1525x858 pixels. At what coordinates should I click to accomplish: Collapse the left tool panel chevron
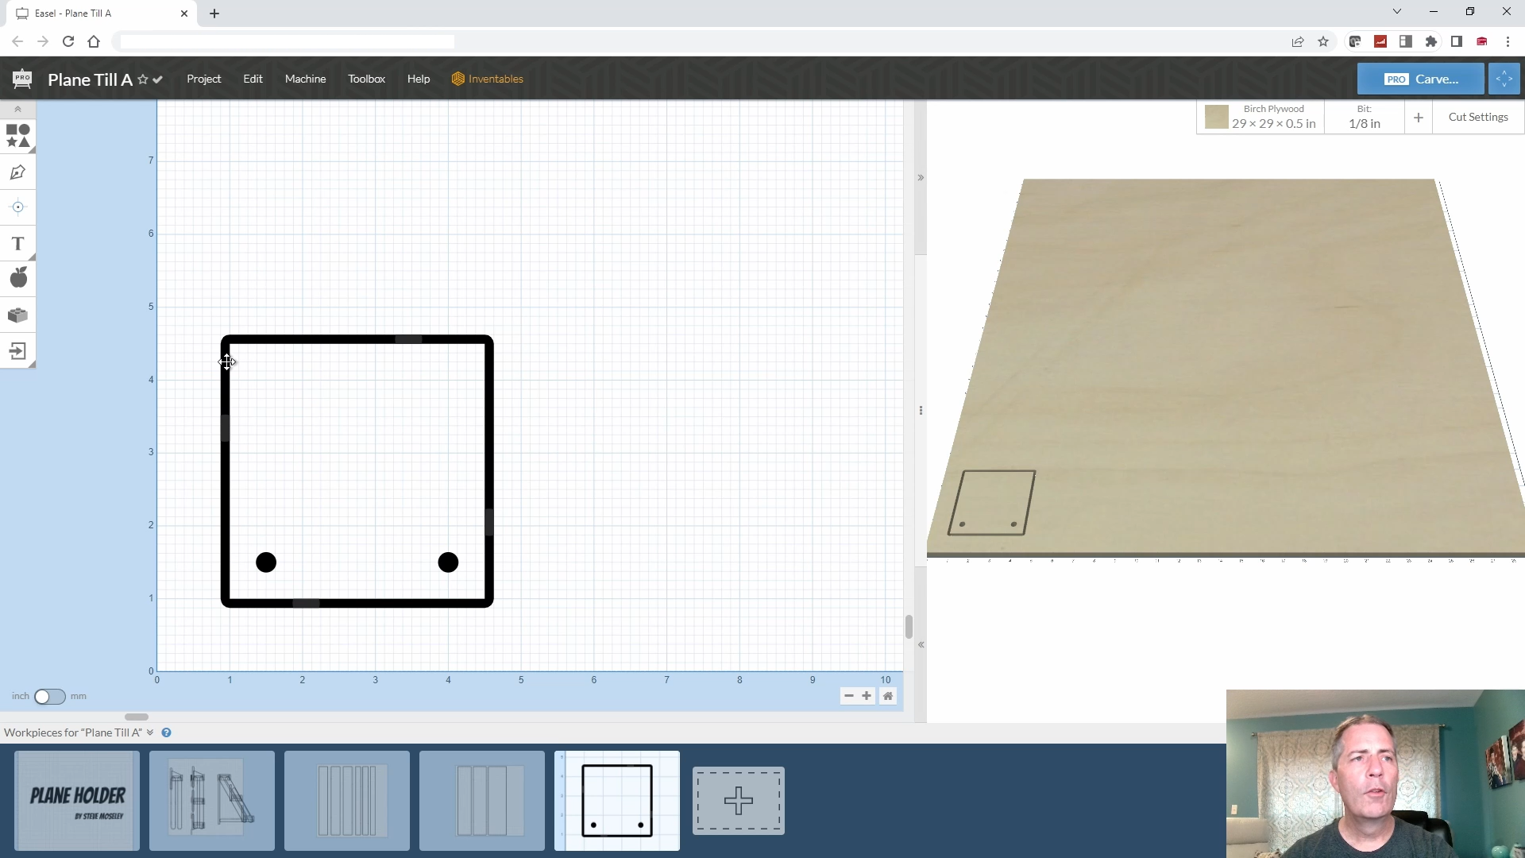pyautogui.click(x=17, y=110)
